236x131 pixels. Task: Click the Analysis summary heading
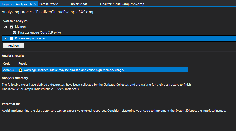15,78
